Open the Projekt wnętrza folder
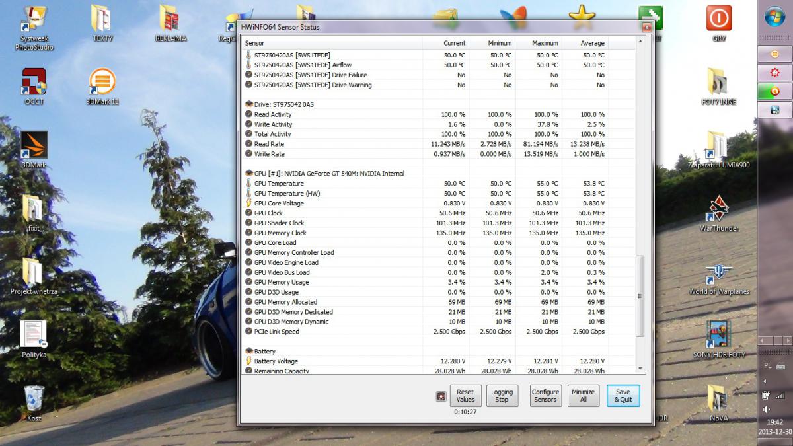 click(x=34, y=276)
